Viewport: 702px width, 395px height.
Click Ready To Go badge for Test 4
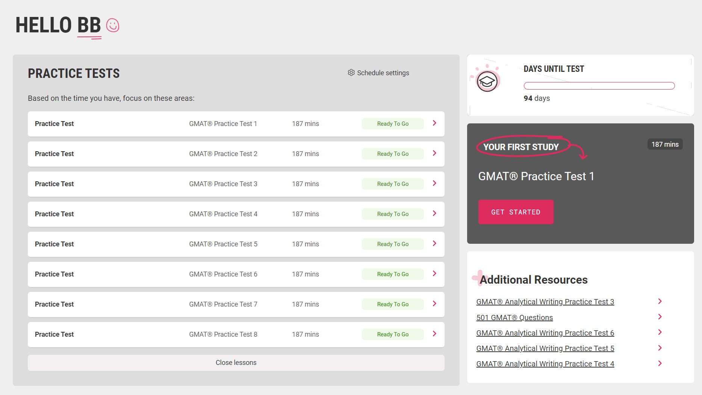pos(392,214)
